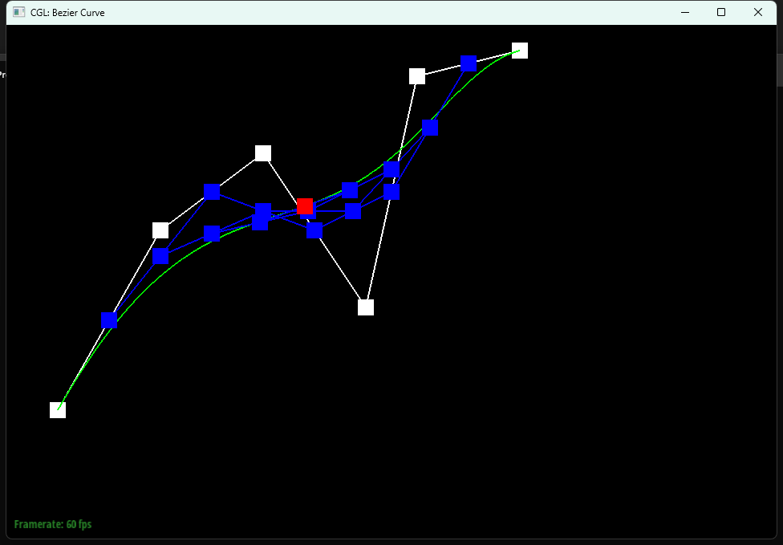Viewport: 783px width, 545px height.
Task: Select the white control point left of the end point
Action: 417,76
